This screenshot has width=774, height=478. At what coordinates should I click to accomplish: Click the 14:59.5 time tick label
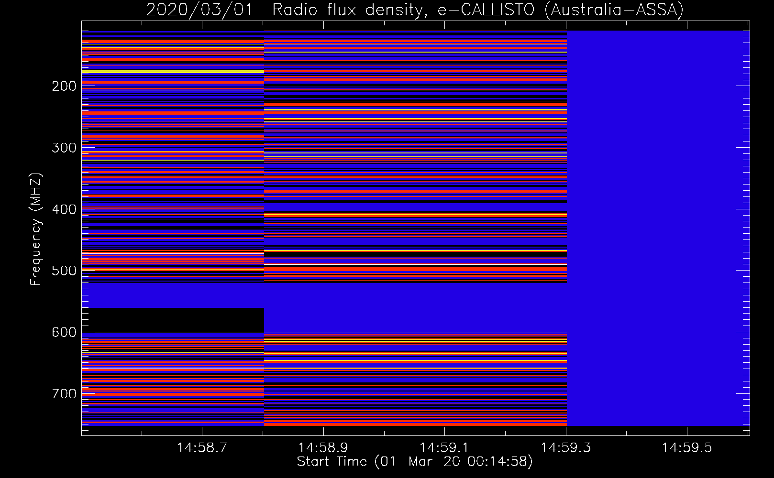pos(687,448)
